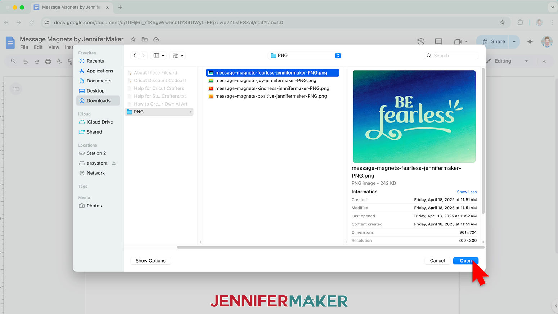This screenshot has width=558, height=314.
Task: Open the Edit menu in Docs
Action: (38, 47)
